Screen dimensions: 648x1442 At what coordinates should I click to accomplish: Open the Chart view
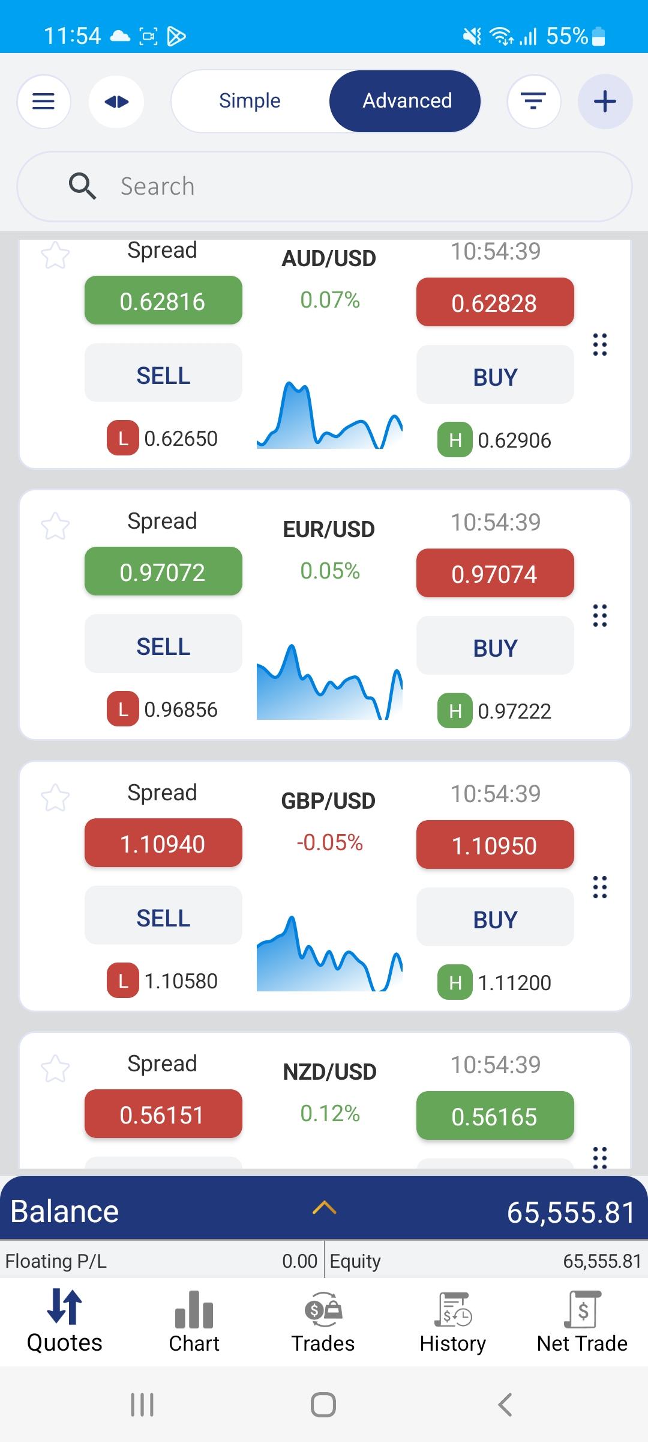194,1323
